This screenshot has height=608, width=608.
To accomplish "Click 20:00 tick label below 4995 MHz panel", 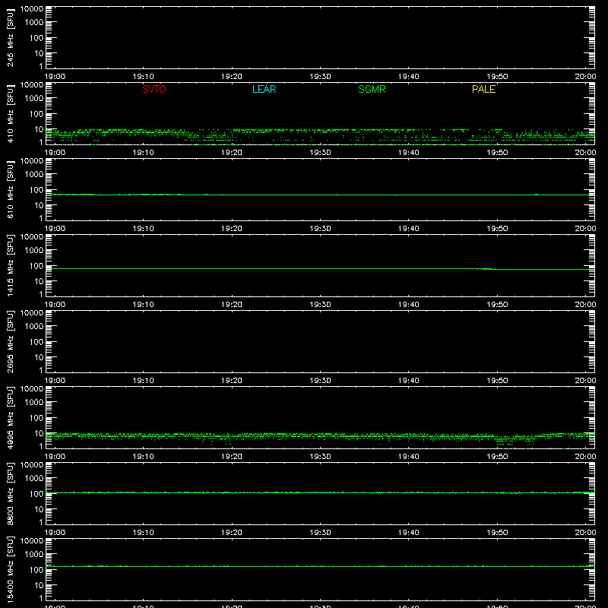I will click(x=585, y=457).
